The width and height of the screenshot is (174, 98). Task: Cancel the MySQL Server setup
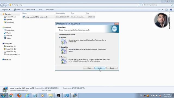[x=112, y=68]
